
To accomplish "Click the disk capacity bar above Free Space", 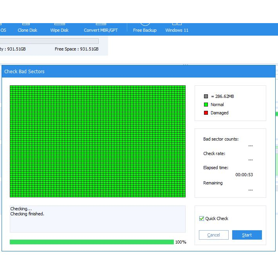I will pyautogui.click(x=49, y=41).
